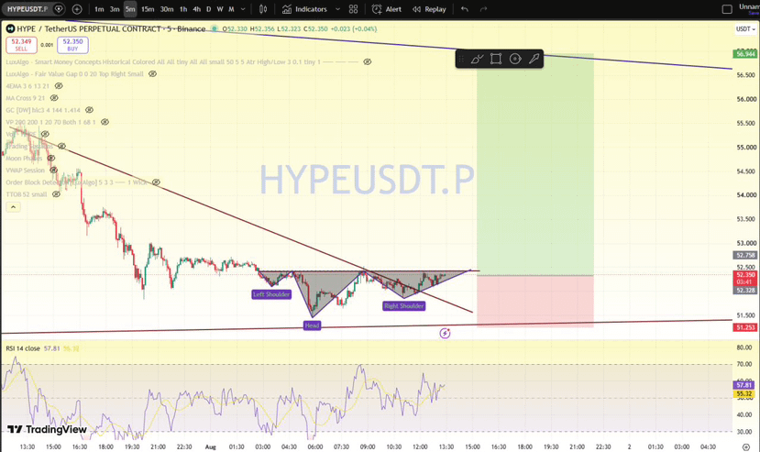Click the 56.944 target price label
Image resolution: width=760 pixels, height=452 pixels.
point(745,54)
